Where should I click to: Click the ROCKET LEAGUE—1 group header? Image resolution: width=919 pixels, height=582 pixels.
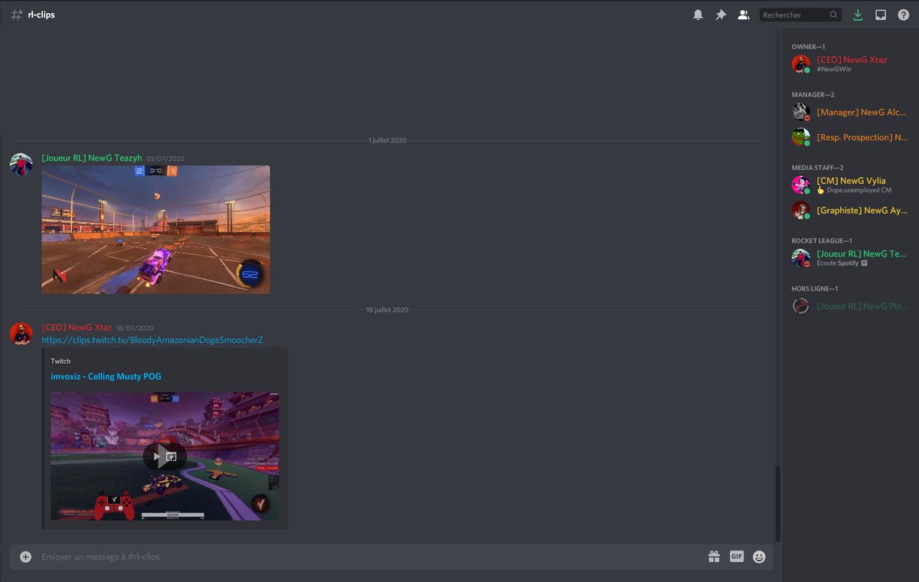click(x=822, y=240)
